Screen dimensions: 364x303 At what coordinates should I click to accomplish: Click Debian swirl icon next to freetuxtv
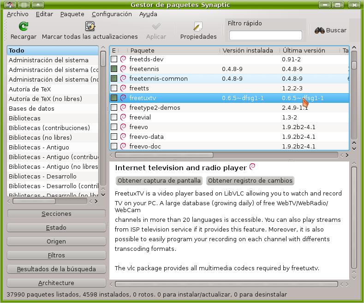(x=123, y=98)
